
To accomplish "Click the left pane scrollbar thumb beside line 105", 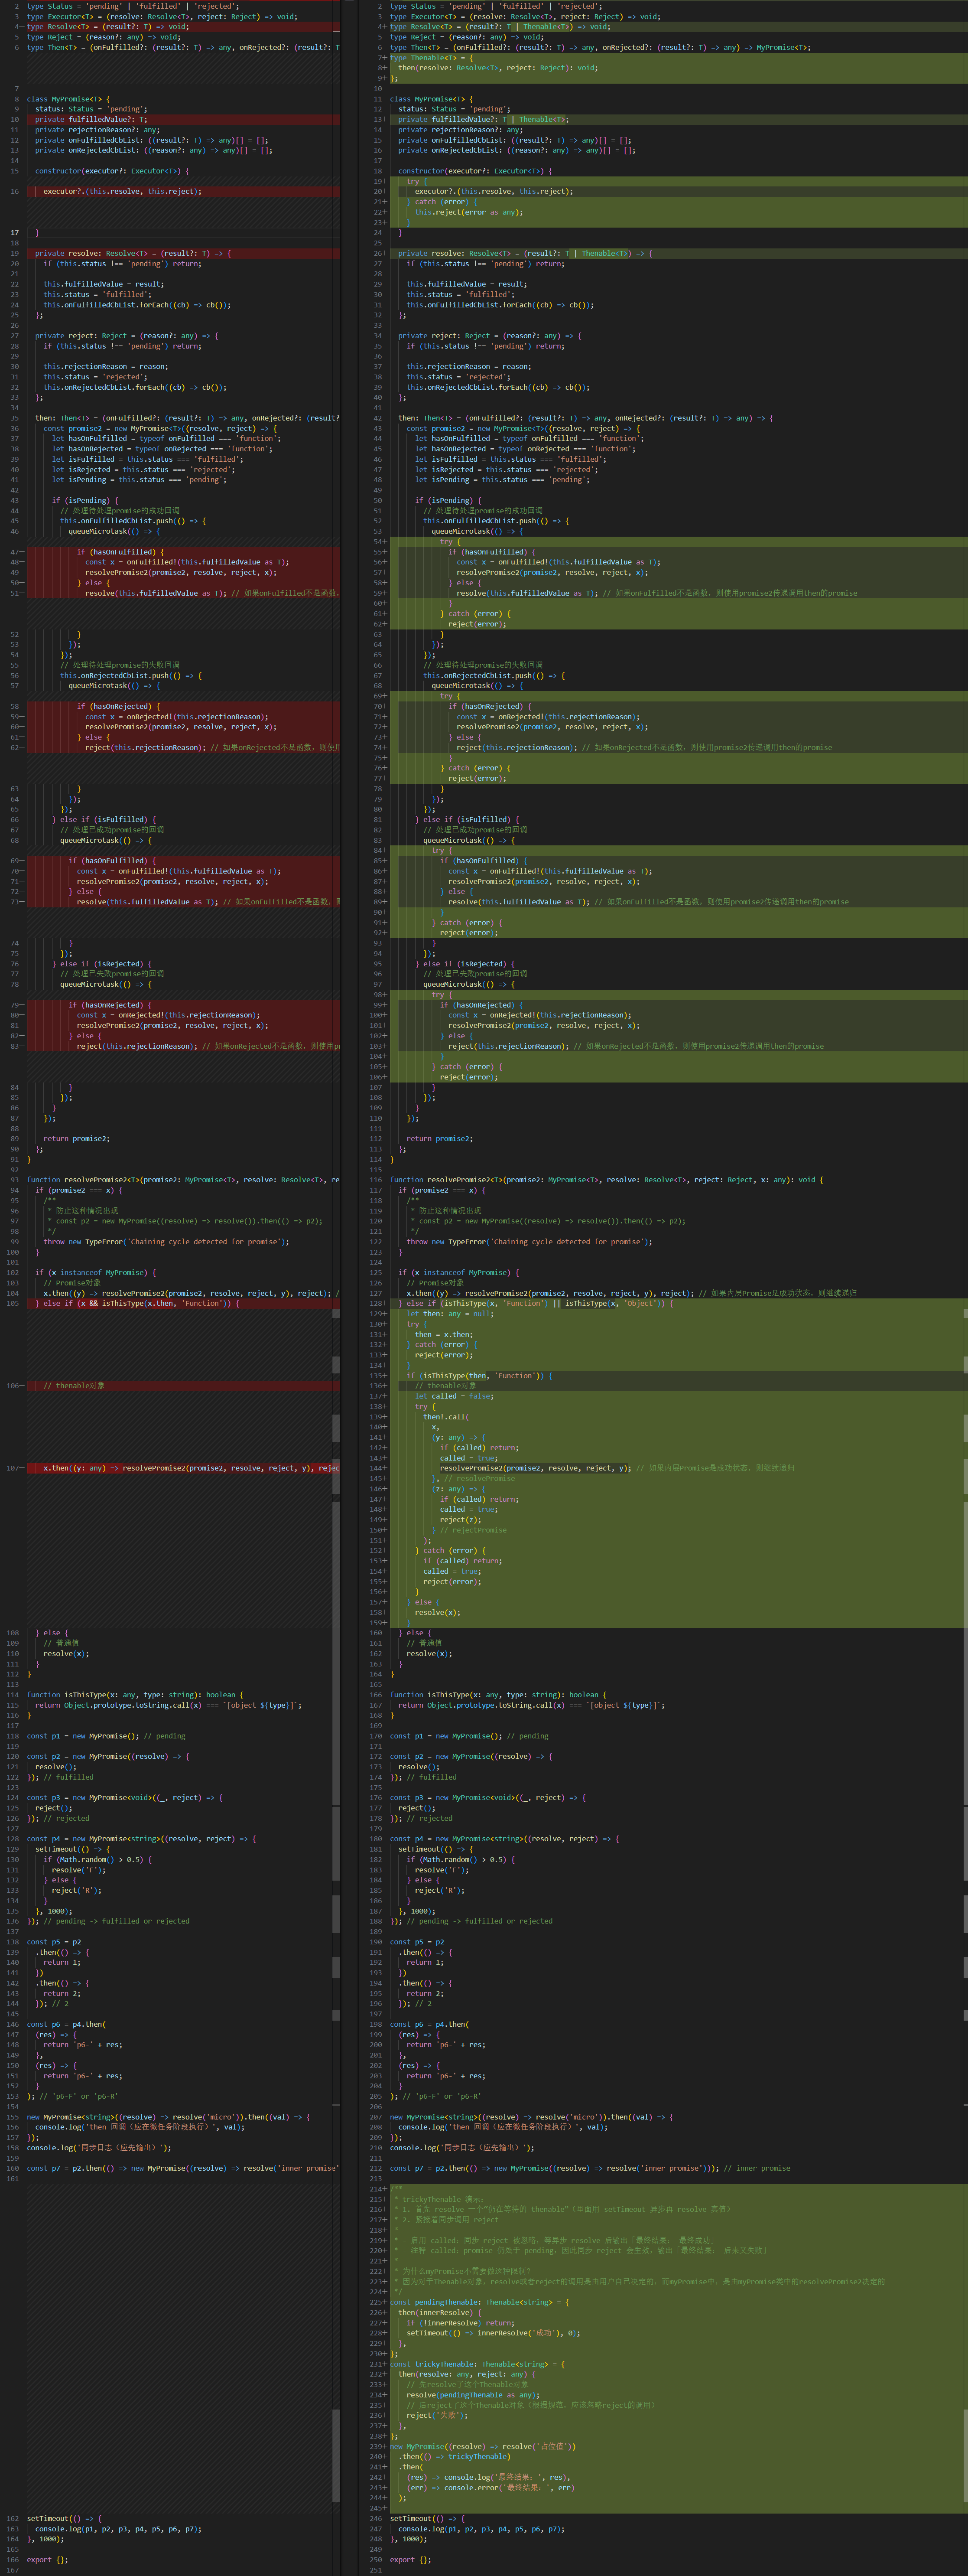I will click(336, 1313).
